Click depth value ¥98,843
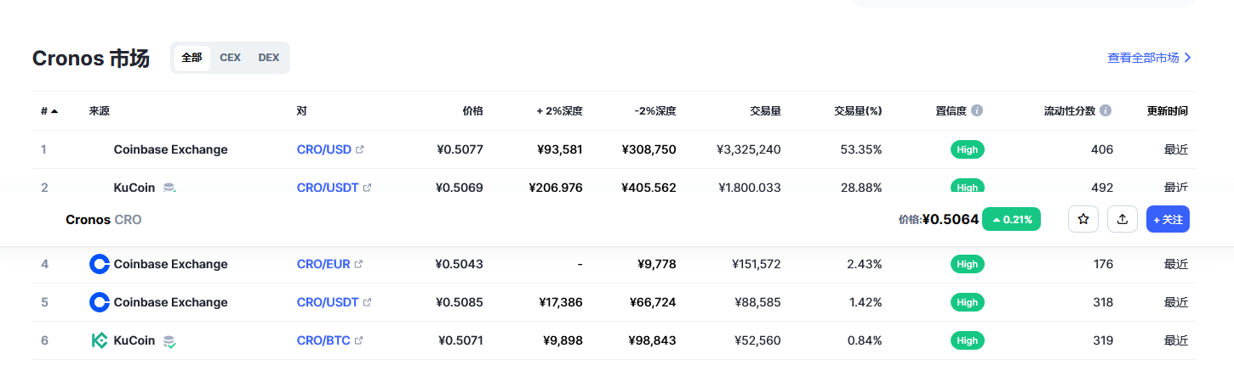Screen dimensions: 1234x365 653,340
